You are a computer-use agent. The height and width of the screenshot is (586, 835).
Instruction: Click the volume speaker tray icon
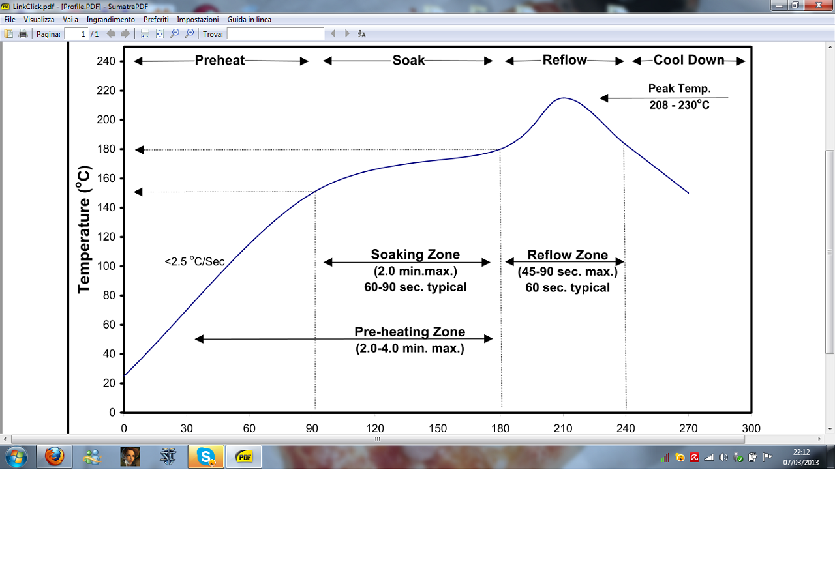[723, 458]
